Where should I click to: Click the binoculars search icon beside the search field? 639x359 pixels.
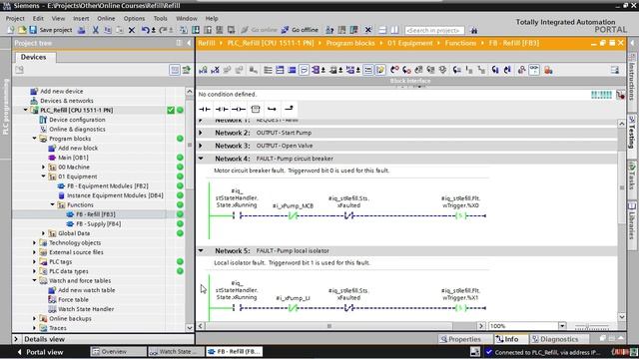coord(473,30)
